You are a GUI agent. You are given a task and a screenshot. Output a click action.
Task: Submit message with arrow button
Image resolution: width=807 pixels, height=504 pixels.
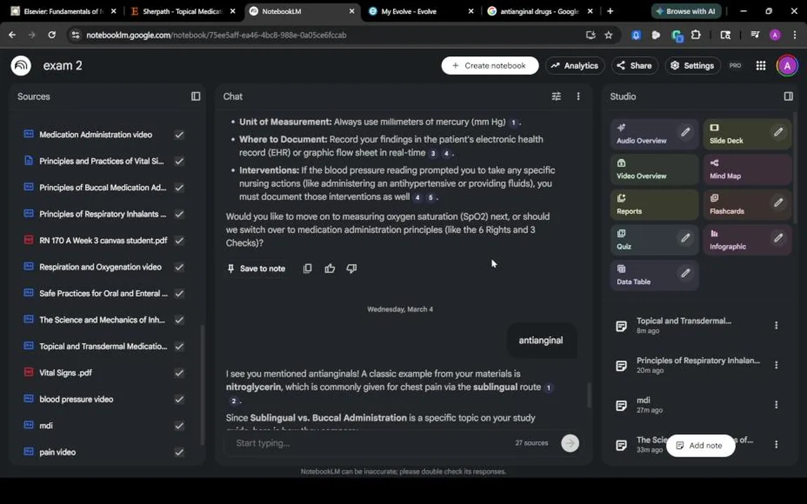[x=570, y=443]
